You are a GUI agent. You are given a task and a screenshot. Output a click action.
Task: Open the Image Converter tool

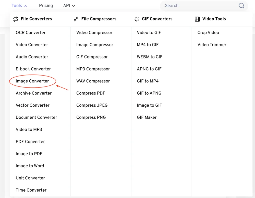[x=32, y=81]
